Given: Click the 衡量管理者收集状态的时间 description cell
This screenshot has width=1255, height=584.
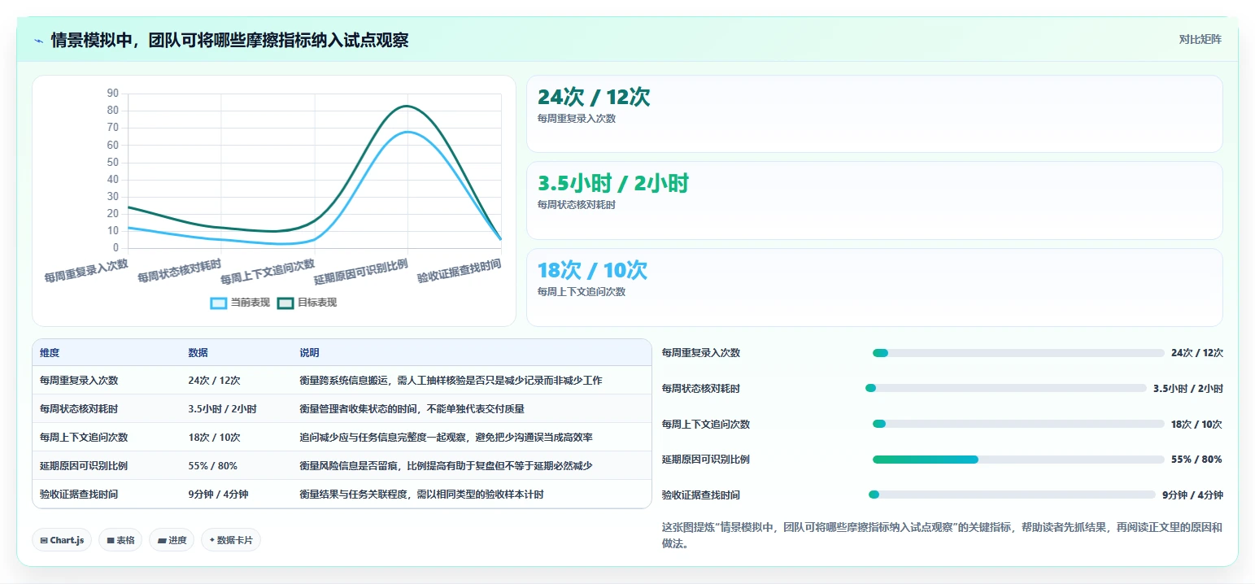Looking at the screenshot, I should coord(412,409).
